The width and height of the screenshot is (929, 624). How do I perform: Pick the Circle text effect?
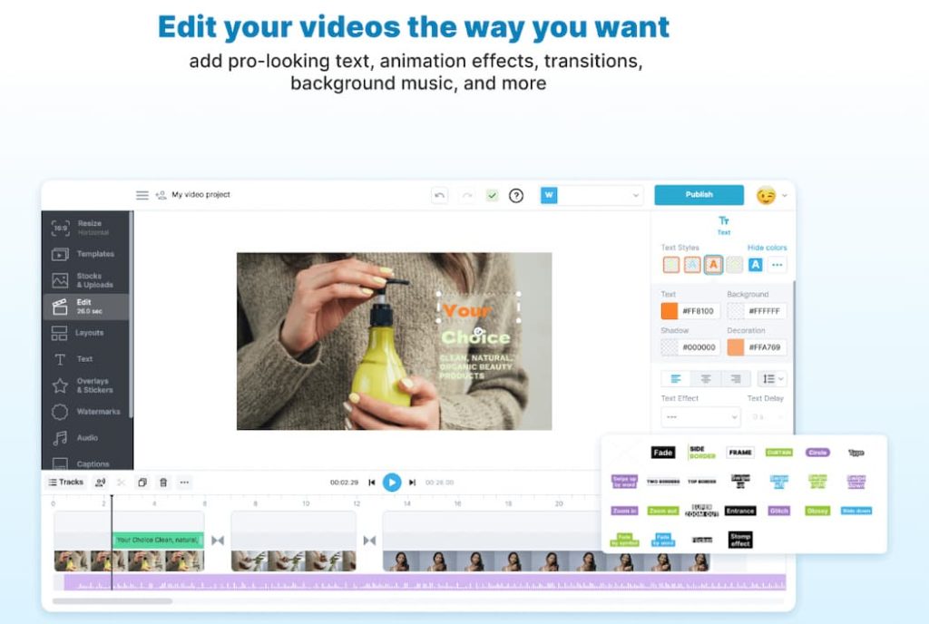(817, 453)
